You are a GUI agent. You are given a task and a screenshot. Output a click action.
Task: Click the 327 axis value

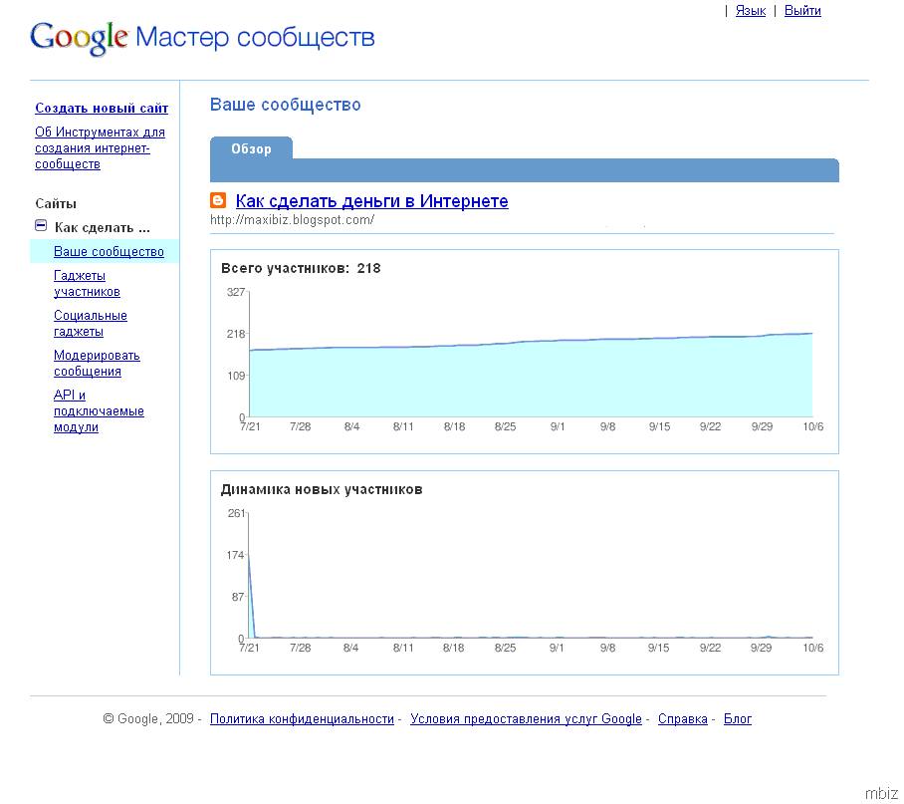click(x=235, y=292)
